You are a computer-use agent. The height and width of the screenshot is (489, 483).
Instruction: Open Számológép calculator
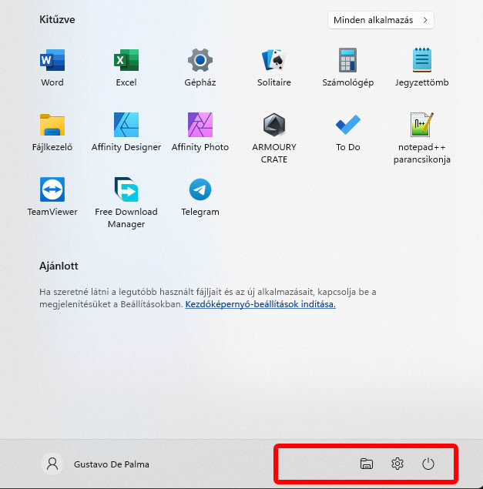click(348, 61)
